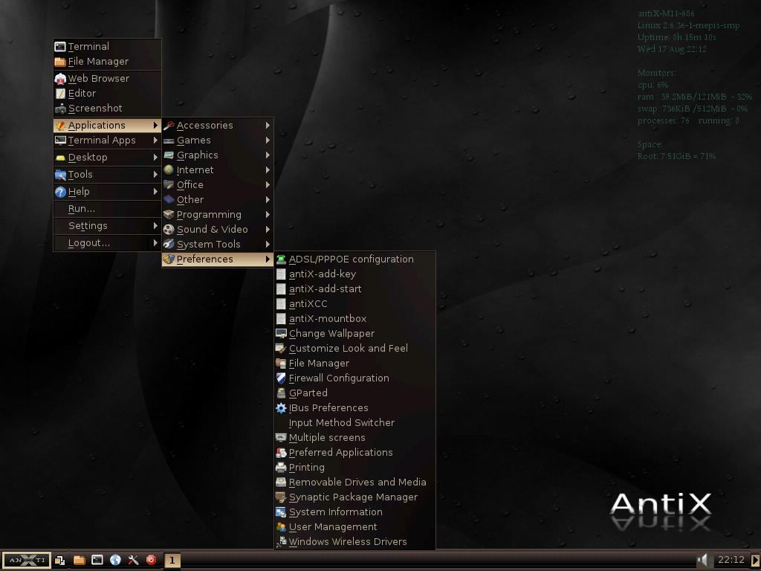Click the Terminal icon in the main menu
The width and height of the screenshot is (761, 571).
[60, 47]
